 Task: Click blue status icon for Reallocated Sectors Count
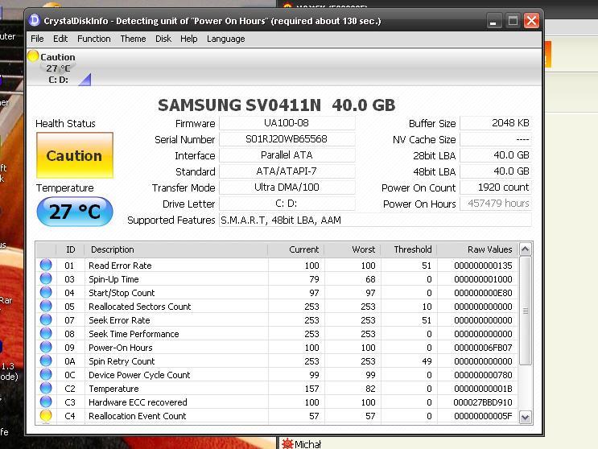46,306
